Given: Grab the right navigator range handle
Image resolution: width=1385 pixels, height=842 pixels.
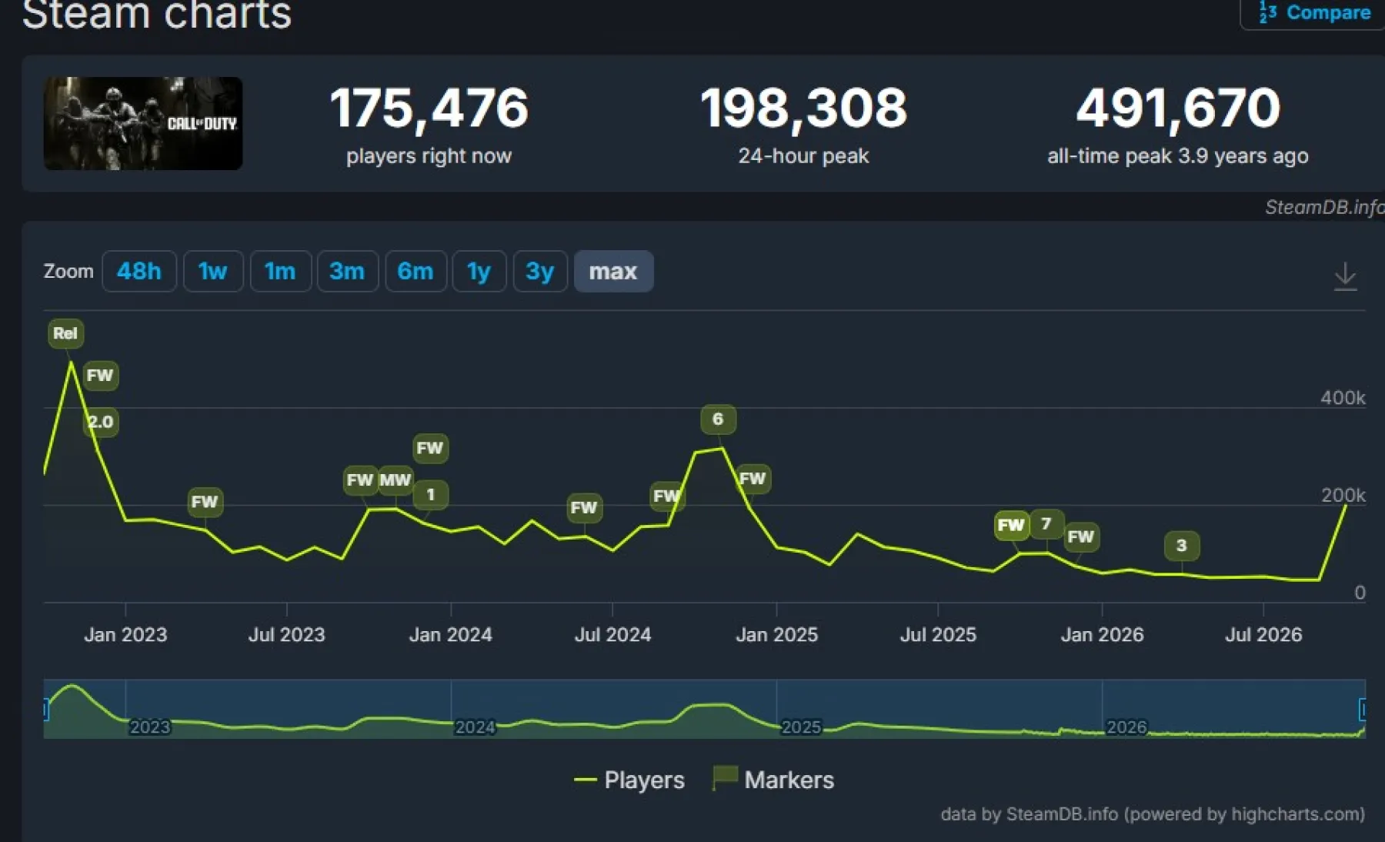Looking at the screenshot, I should click(x=1363, y=709).
